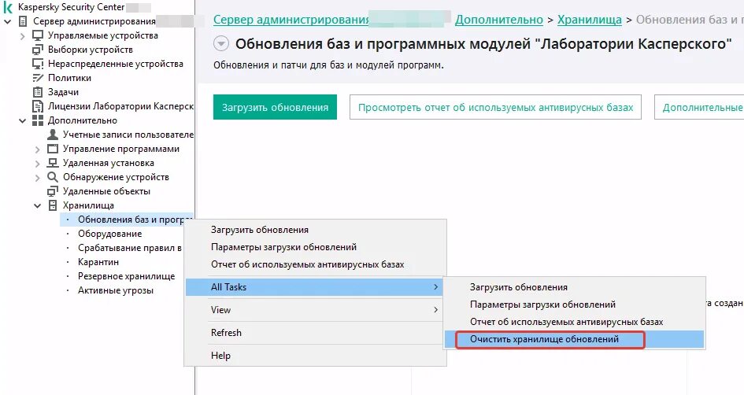Collapse the Хранилища tree node
This screenshot has width=744, height=395.
point(38,205)
